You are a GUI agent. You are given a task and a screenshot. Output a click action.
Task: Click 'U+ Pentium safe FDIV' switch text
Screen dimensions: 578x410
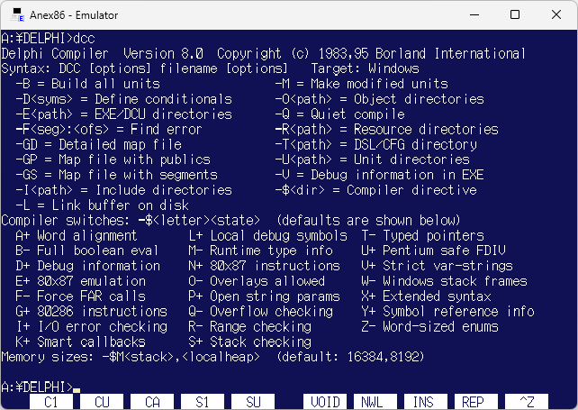(x=434, y=251)
